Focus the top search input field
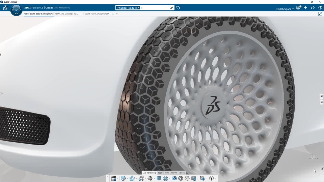Image resolution: width=324 pixels, height=182 pixels. click(154, 8)
